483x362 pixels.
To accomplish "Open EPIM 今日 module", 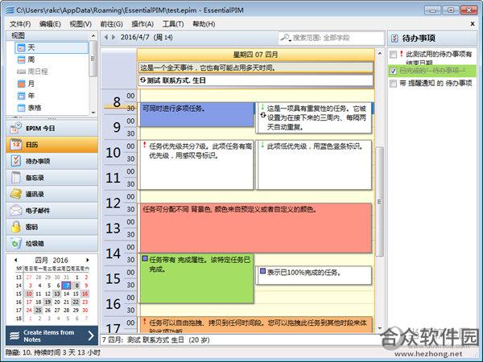I will (52, 129).
